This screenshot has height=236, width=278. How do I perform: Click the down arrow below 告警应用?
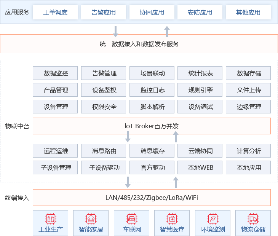pyautogui.click(x=116, y=31)
